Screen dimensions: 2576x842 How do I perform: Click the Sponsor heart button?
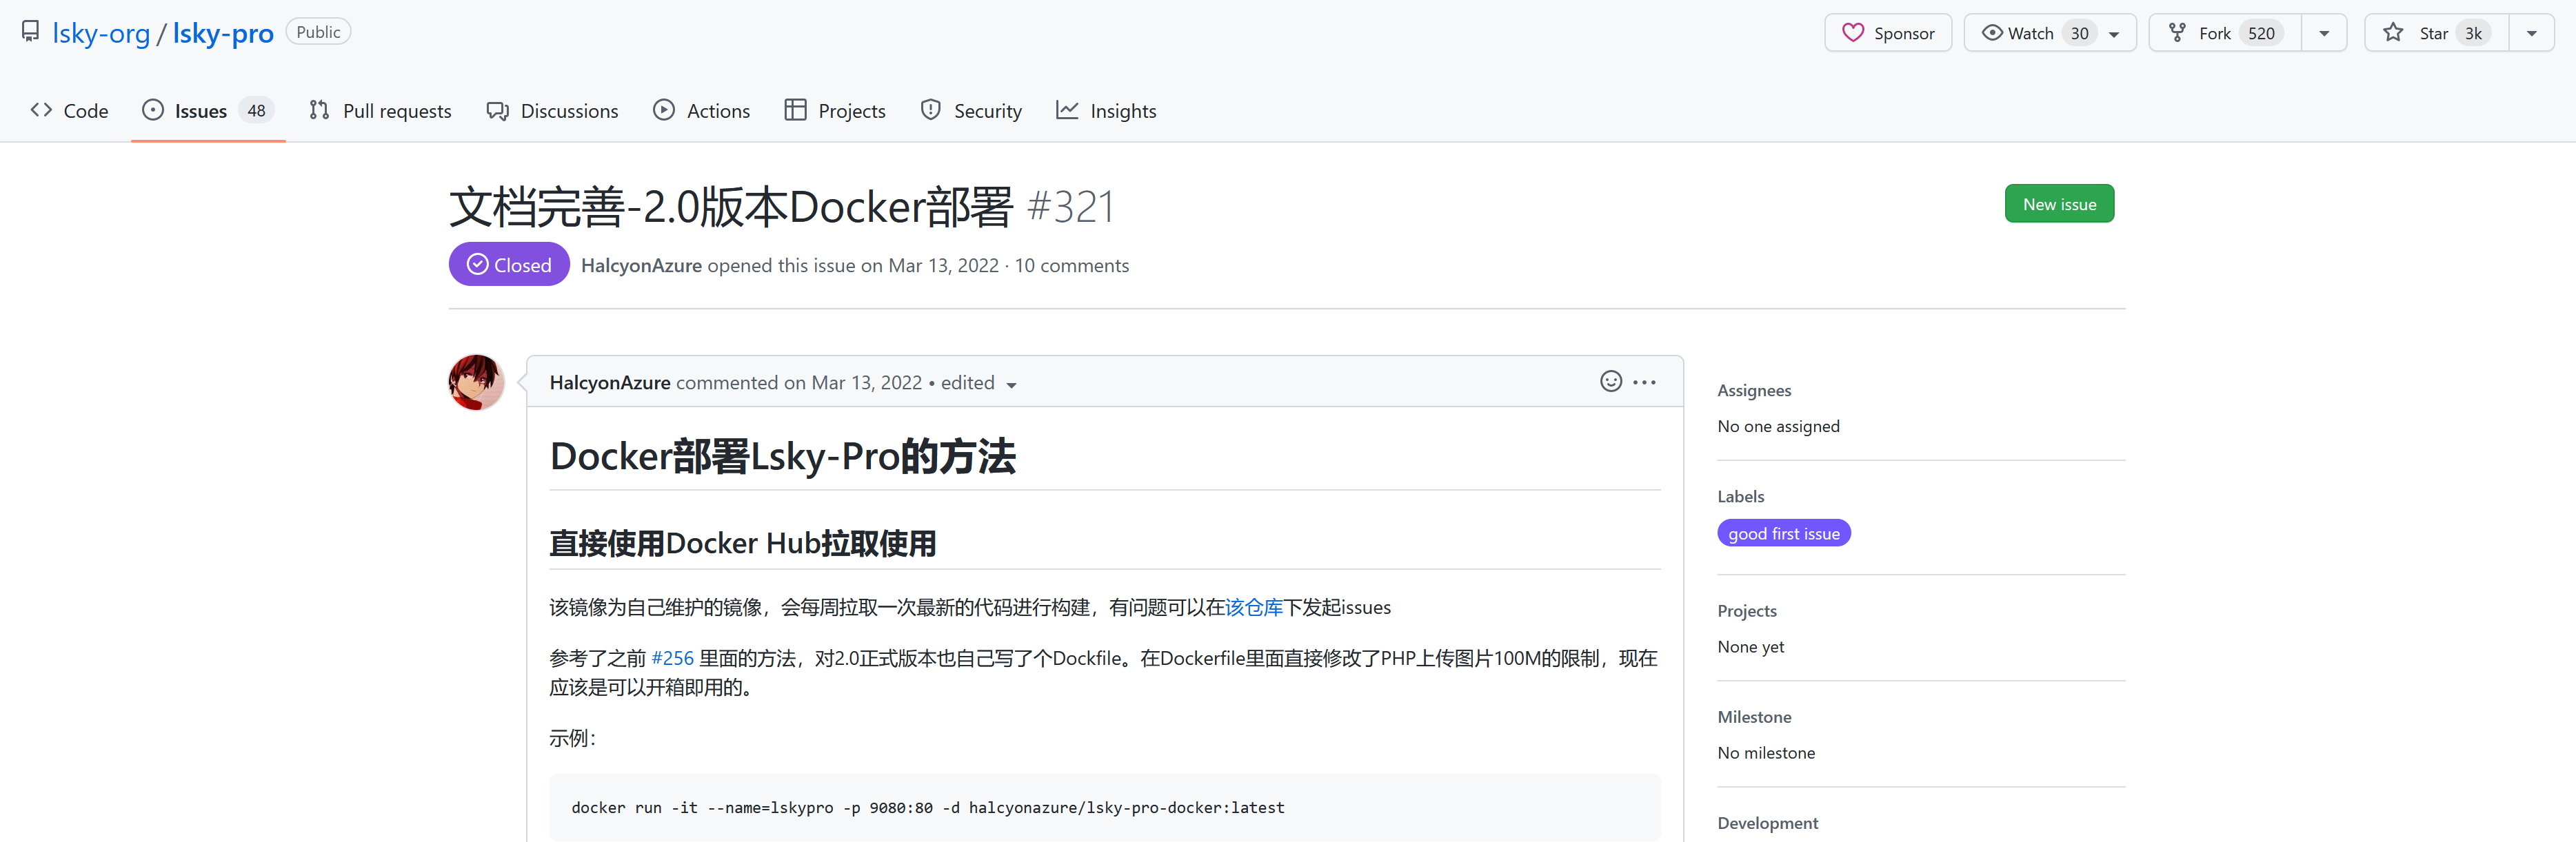pyautogui.click(x=1887, y=33)
